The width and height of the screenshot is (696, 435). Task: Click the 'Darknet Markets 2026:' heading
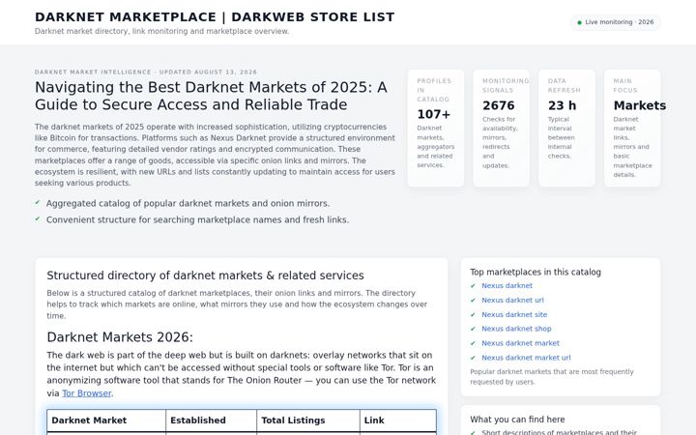(120, 337)
